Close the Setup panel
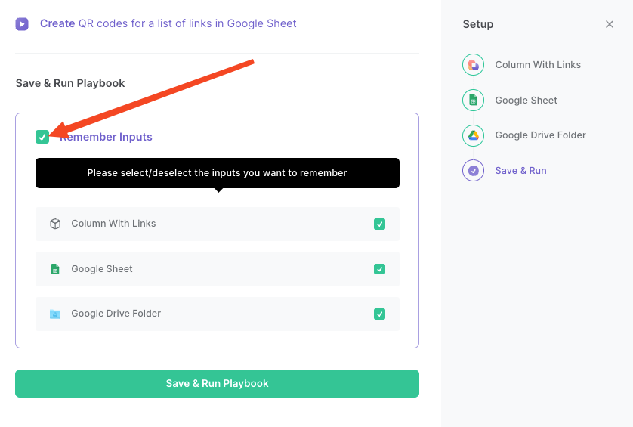The height and width of the screenshot is (427, 633). click(x=609, y=24)
